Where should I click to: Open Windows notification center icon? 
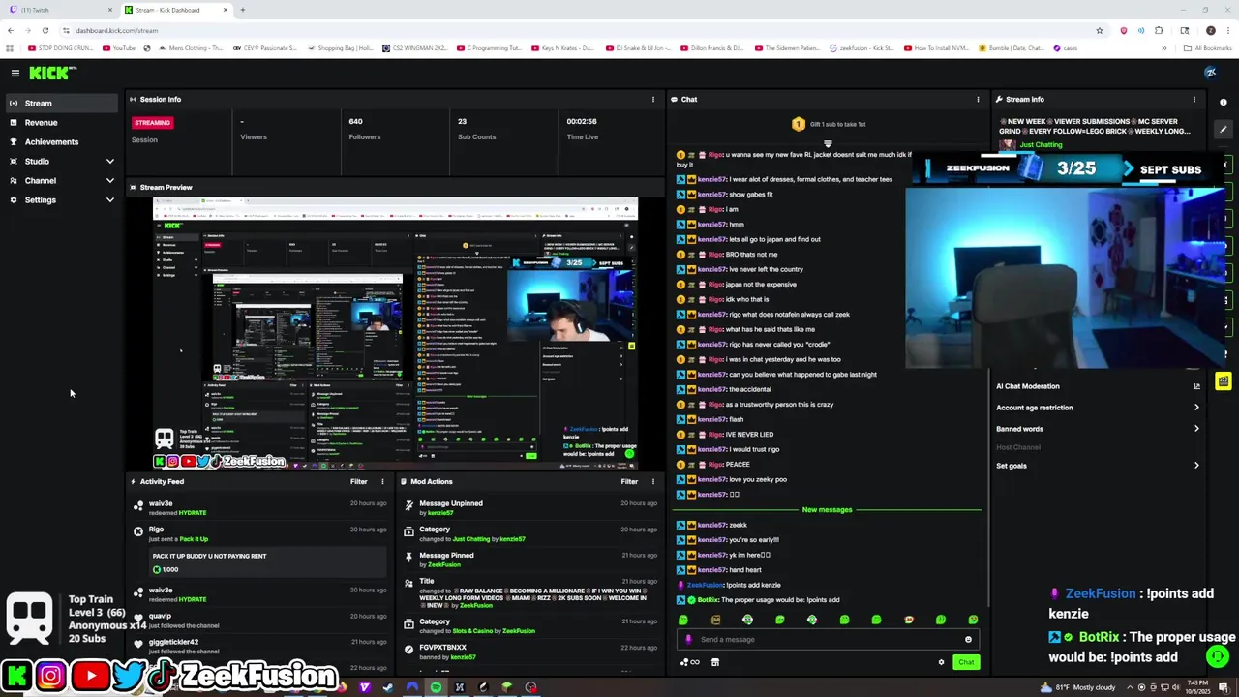click(x=1224, y=687)
